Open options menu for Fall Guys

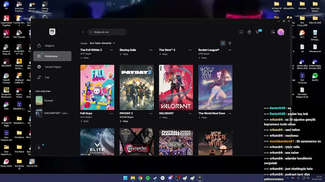point(111,113)
